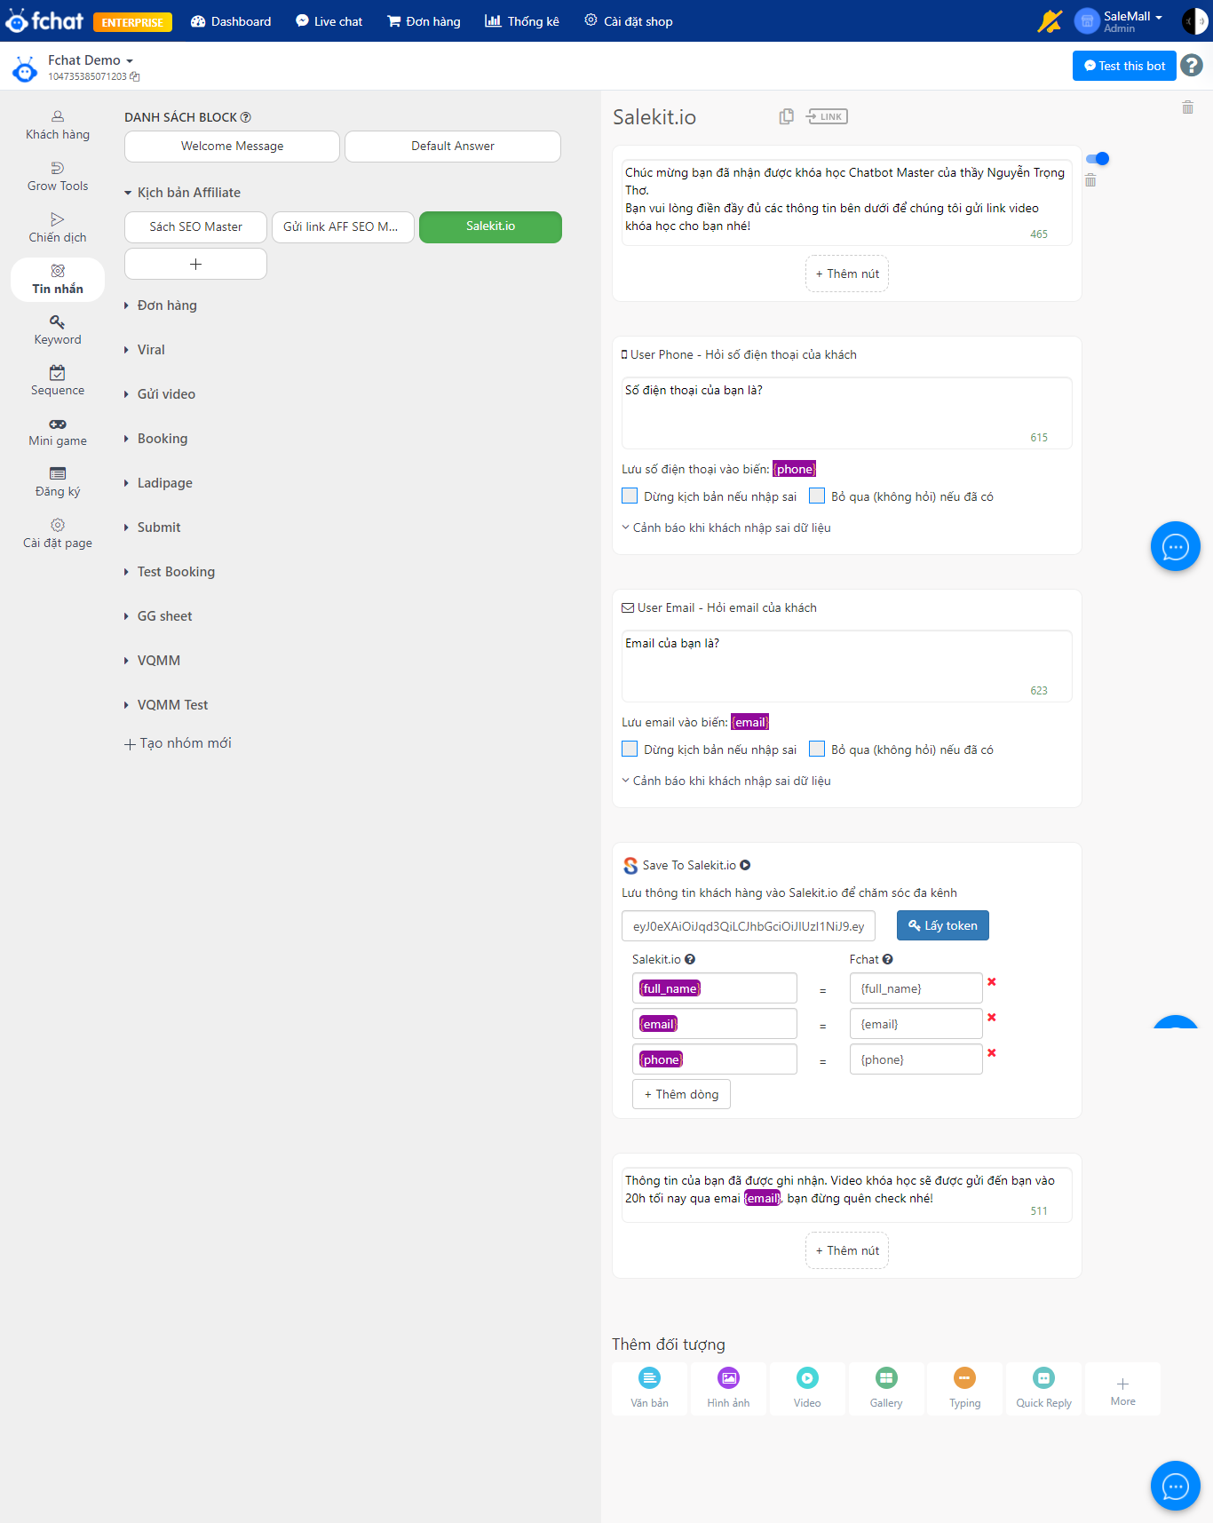Add a Hình ảnh object
The image size is (1213, 1523).
(x=728, y=1388)
